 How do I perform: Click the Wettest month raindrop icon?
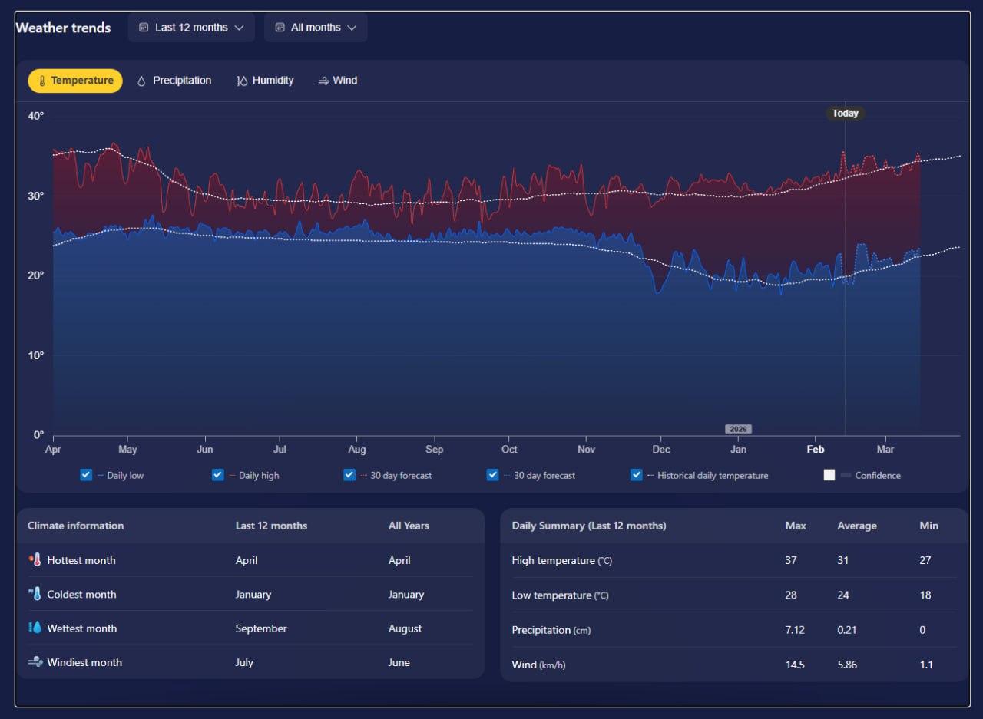pyautogui.click(x=35, y=628)
